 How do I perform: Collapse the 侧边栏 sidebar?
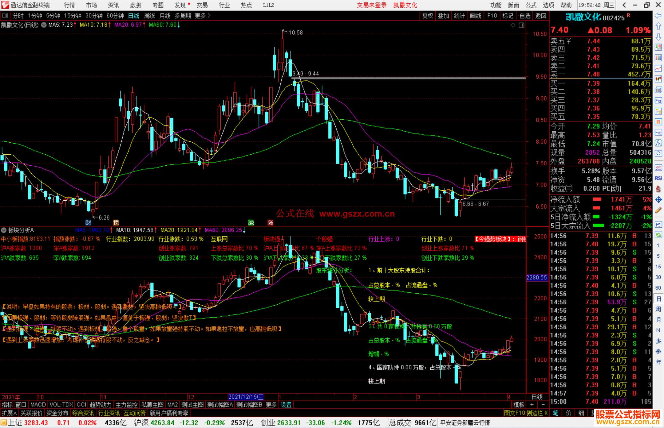(x=537, y=413)
